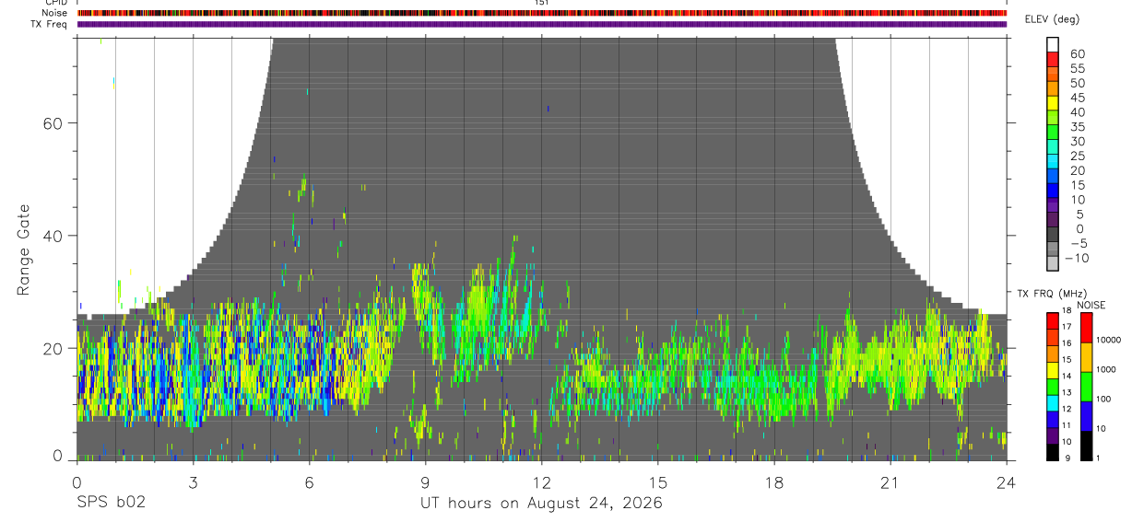1132x522 pixels.
Task: Click the Range Gate 60 axis label
Action: pos(53,122)
